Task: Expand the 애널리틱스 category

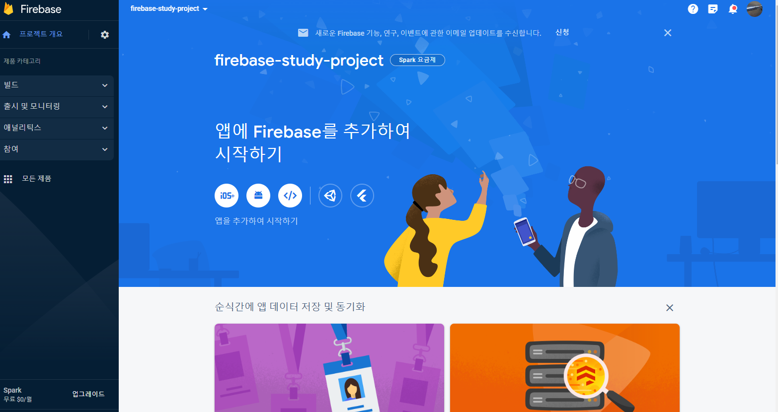Action: point(57,128)
